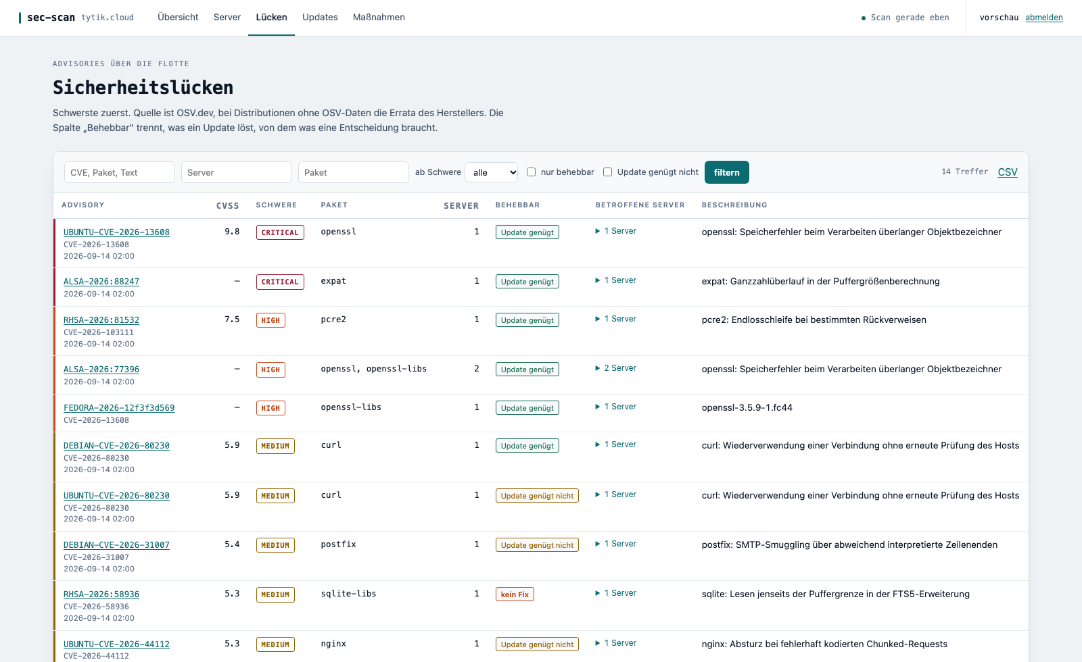Open advisory FEDORA-2026-12f3f3d569
This screenshot has height=662, width=1082.
point(119,408)
